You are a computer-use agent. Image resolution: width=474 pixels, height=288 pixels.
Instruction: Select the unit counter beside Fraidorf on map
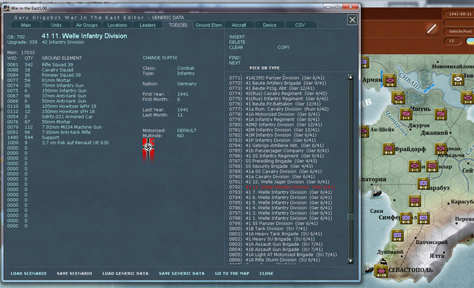point(389,149)
